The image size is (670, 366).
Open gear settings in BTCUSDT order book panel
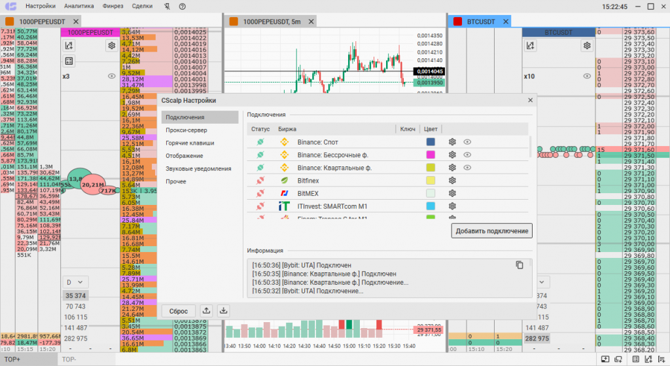point(587,45)
